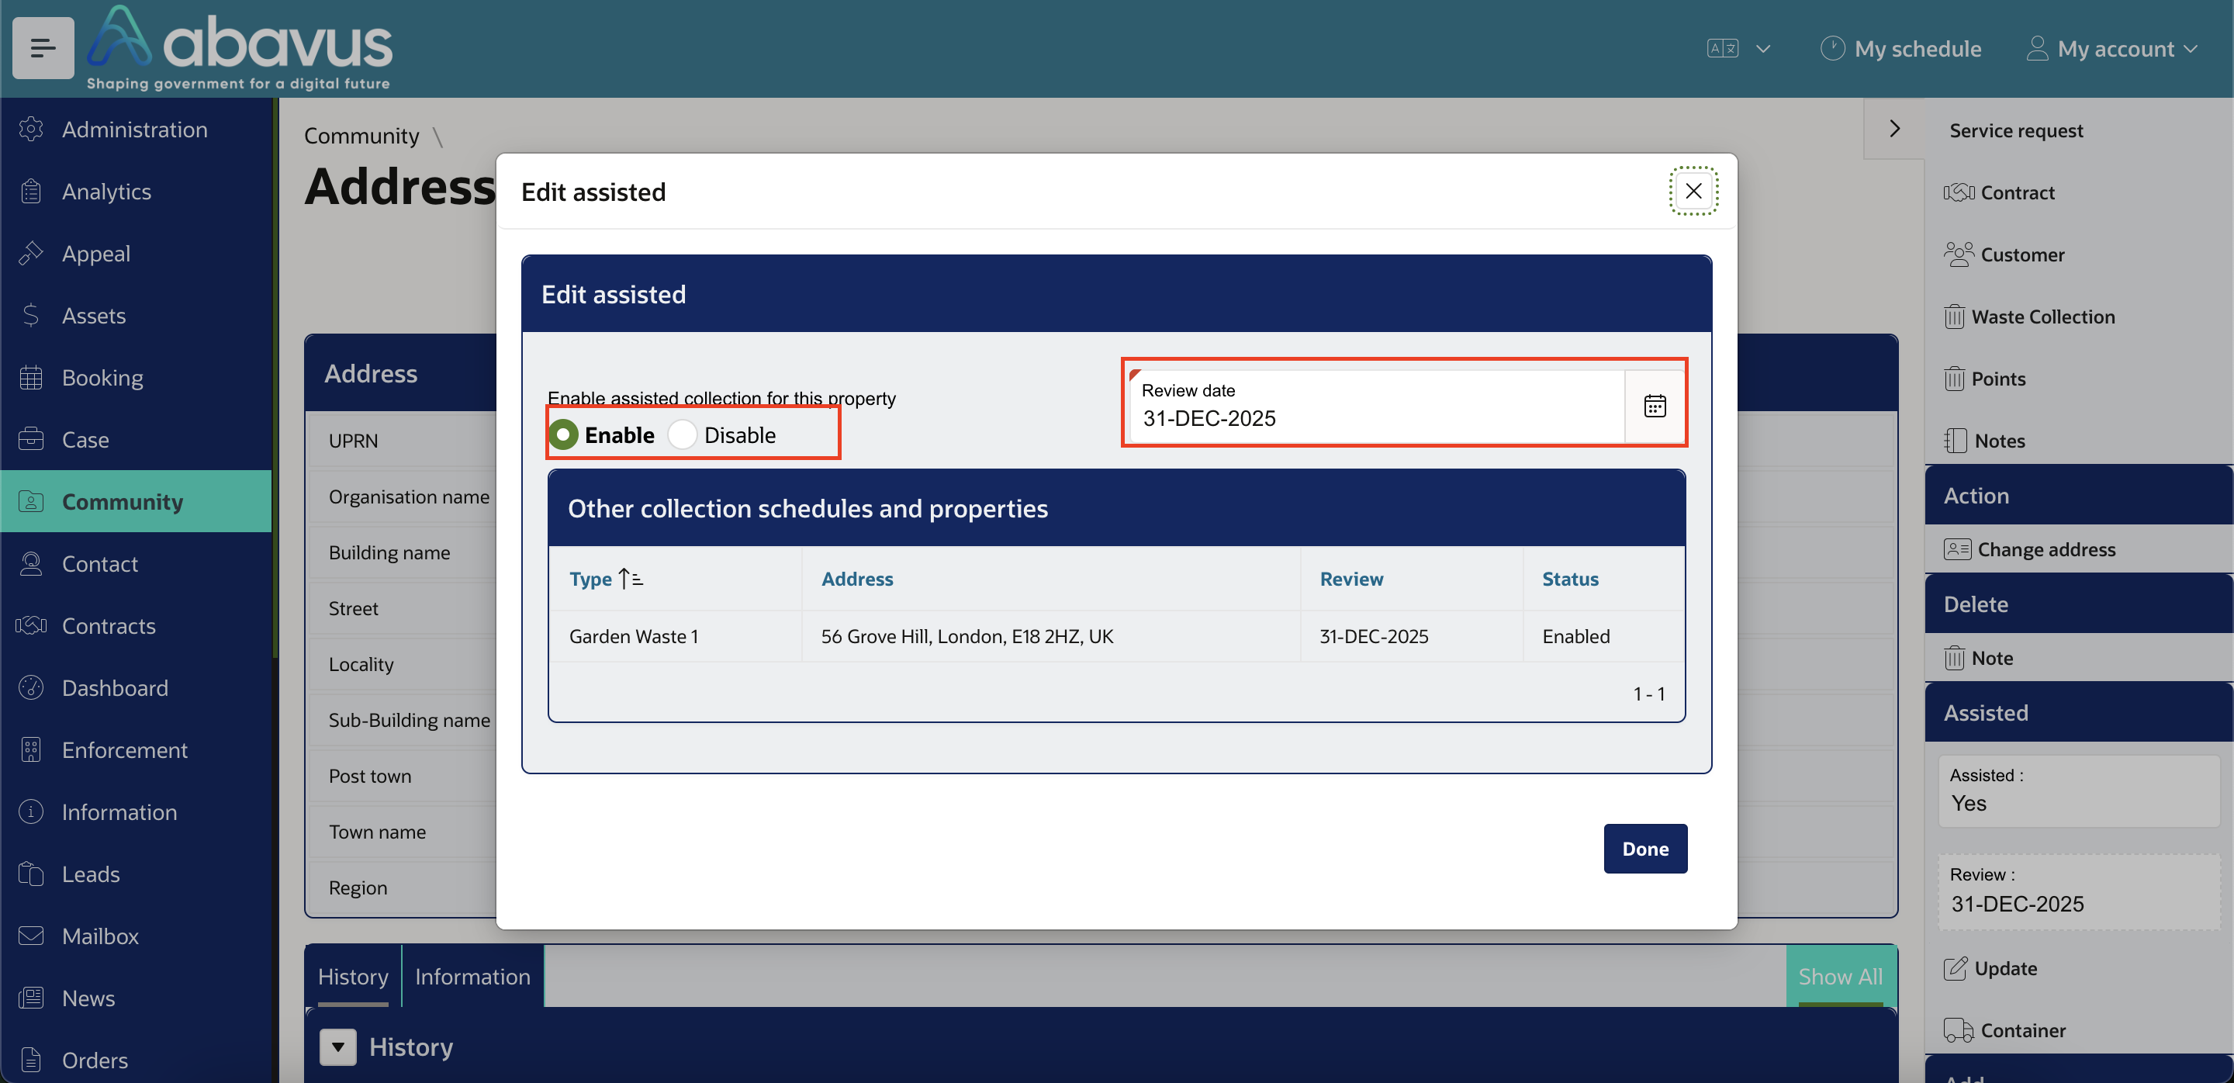Click the Community sidebar icon
This screenshot has height=1083, width=2234.
[31, 501]
